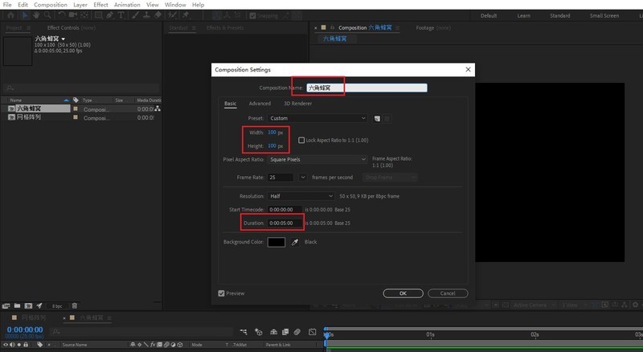Image resolution: width=643 pixels, height=352 pixels.
Task: Click the OK button
Action: 403,293
